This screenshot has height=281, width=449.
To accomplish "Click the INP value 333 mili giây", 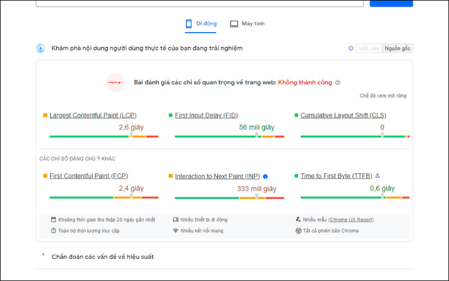I will click(x=257, y=189).
